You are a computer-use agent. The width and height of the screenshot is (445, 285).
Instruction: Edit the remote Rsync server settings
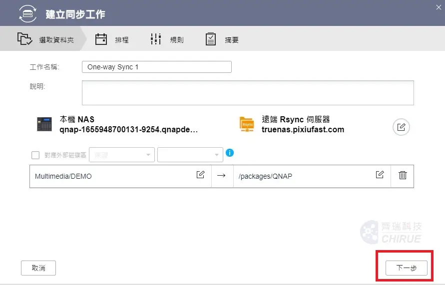401,127
